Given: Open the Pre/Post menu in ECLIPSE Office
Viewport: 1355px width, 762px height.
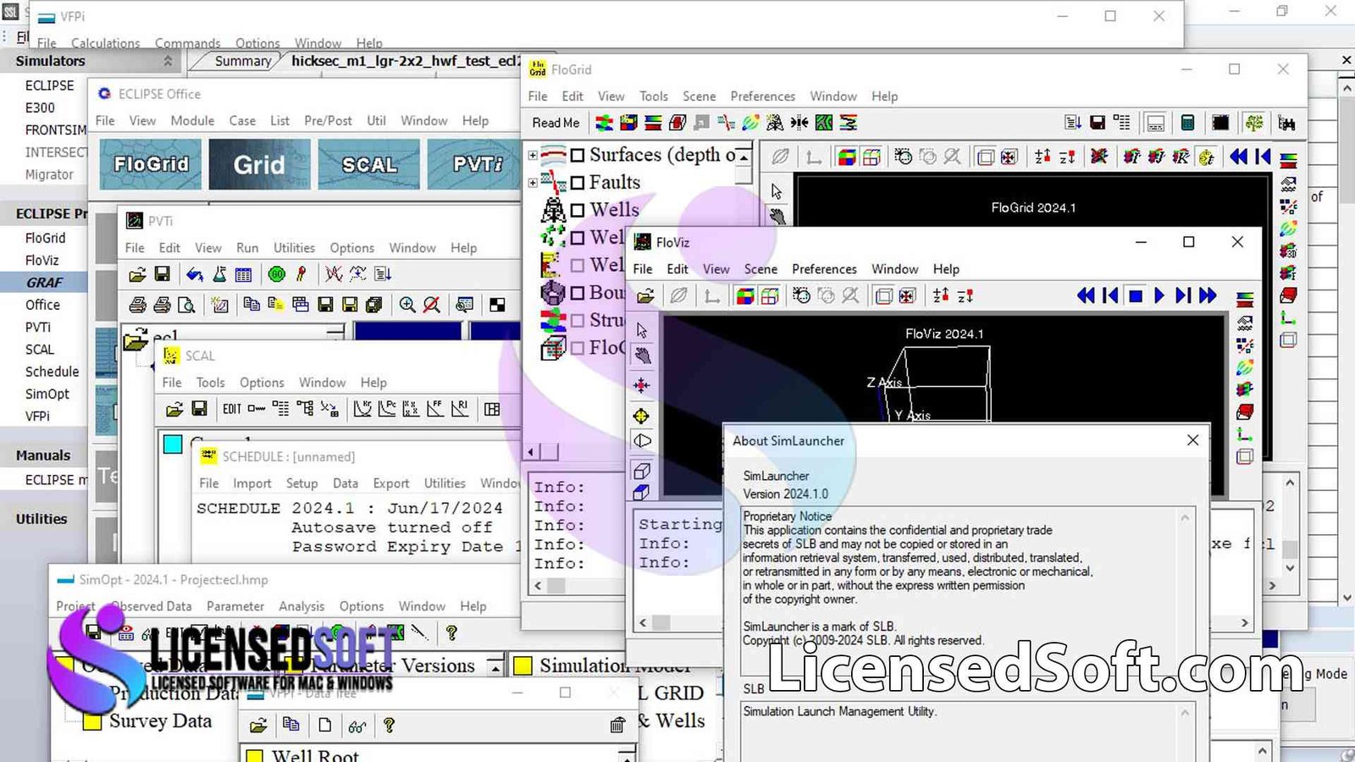Looking at the screenshot, I should (328, 121).
